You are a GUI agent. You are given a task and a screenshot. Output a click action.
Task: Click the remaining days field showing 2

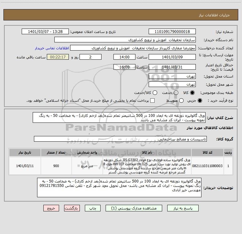tap(91, 57)
